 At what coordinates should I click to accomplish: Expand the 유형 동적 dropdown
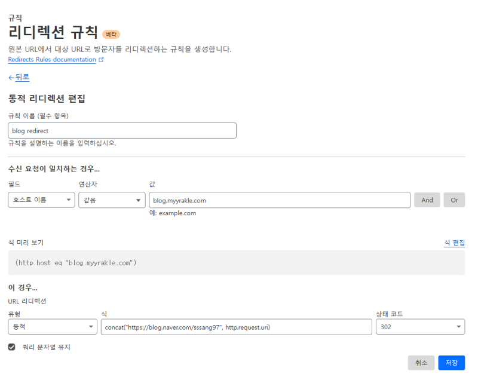pos(53,327)
